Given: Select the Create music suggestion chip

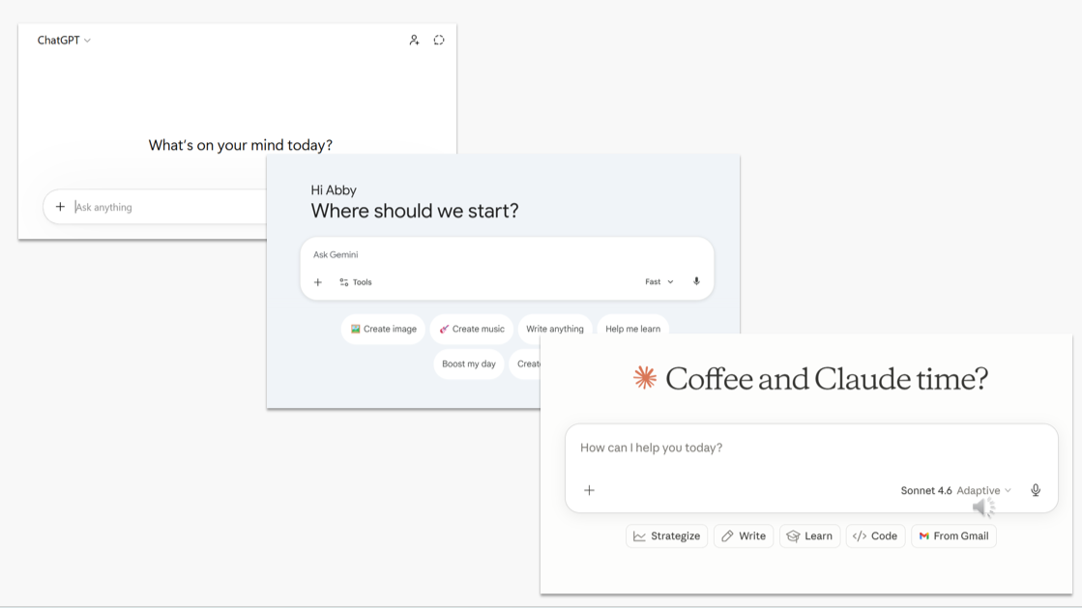Looking at the screenshot, I should click(x=472, y=330).
